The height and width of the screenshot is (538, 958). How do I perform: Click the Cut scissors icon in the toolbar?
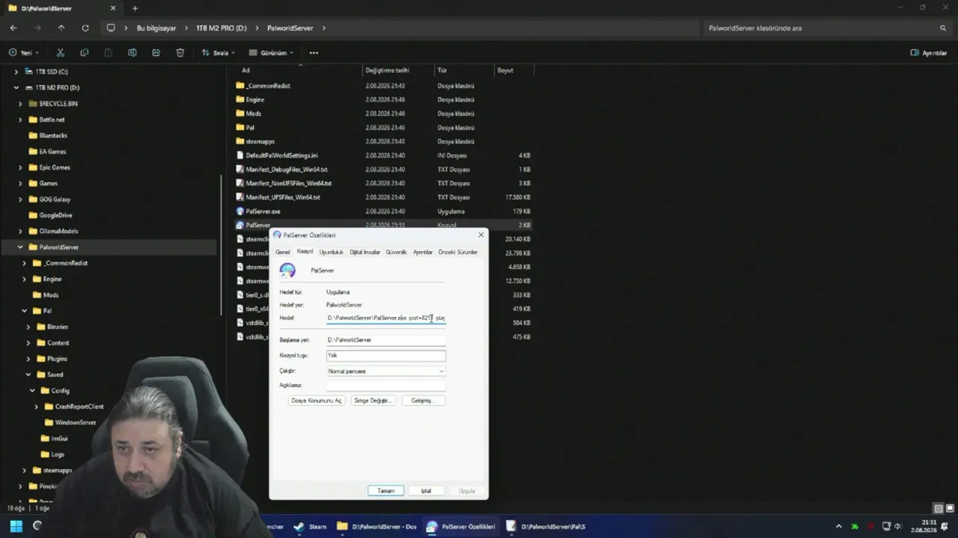[61, 53]
